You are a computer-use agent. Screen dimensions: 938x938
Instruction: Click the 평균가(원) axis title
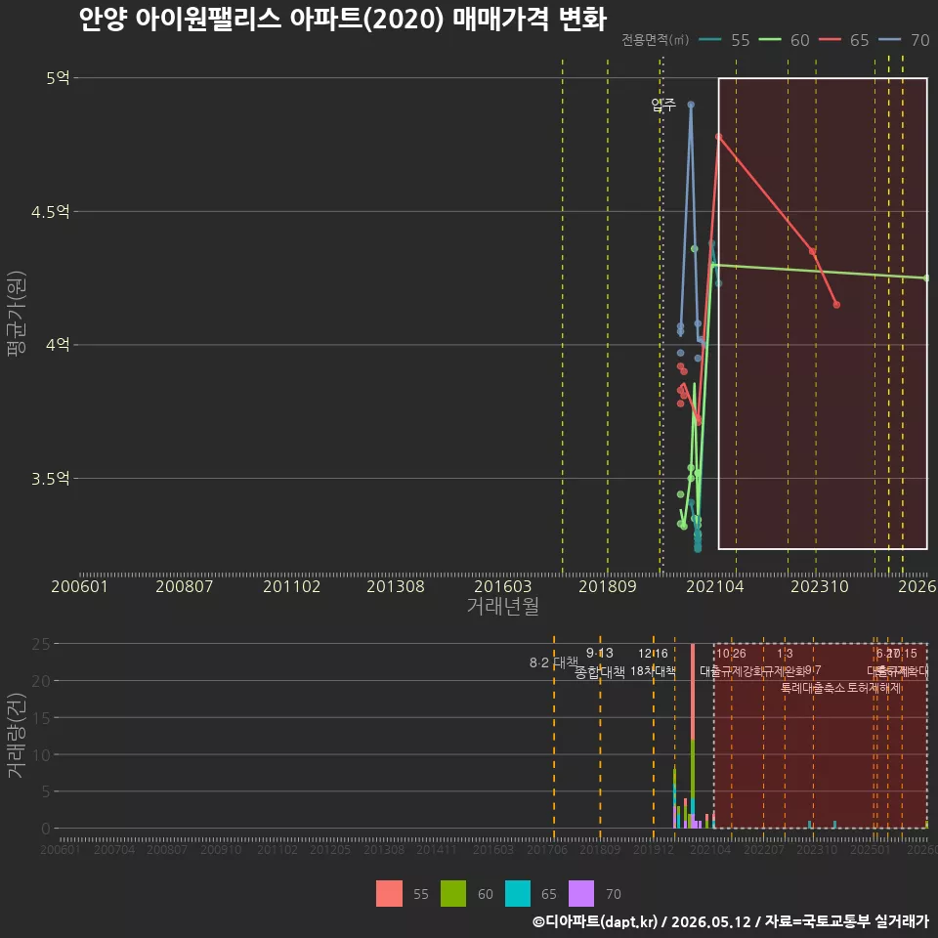click(x=17, y=314)
